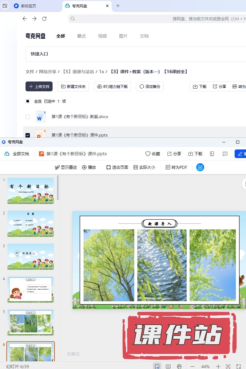Click the Play slideshow button
The image size is (246, 369).
click(x=89, y=167)
